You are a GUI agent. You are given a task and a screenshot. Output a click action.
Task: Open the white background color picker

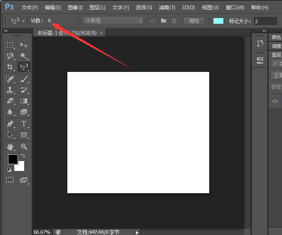click(x=21, y=167)
